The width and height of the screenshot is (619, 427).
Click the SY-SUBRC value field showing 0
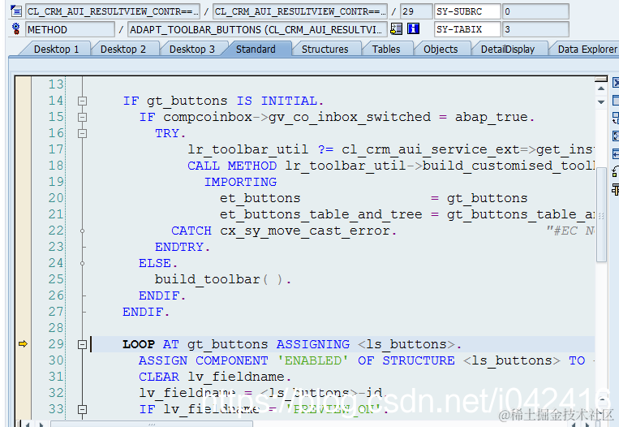click(535, 11)
